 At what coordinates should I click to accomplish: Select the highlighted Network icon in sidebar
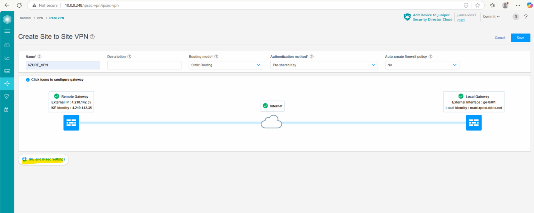click(x=7, y=83)
